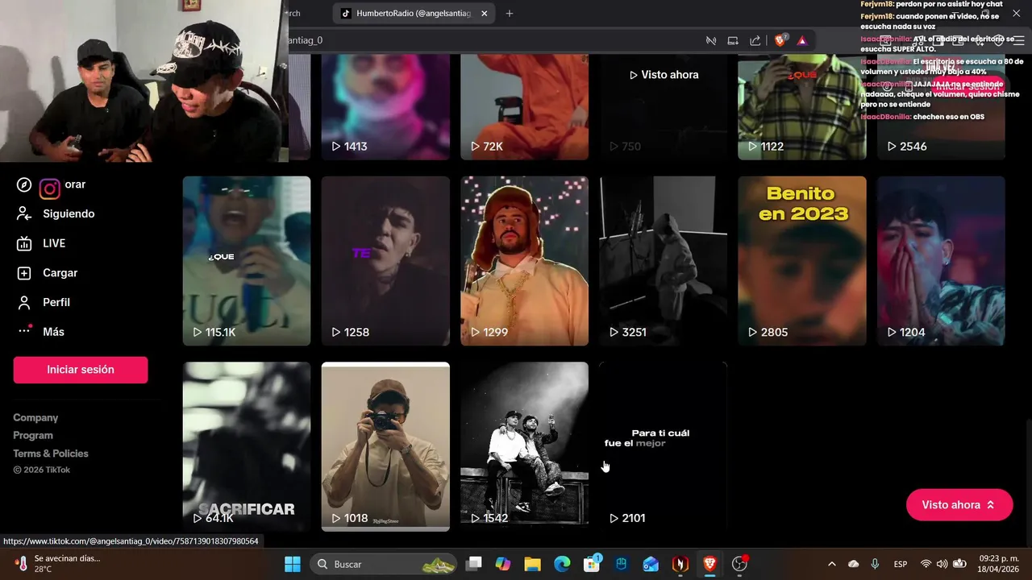Open Microsoft Edge from the taskbar
The height and width of the screenshot is (580, 1032).
pyautogui.click(x=562, y=564)
